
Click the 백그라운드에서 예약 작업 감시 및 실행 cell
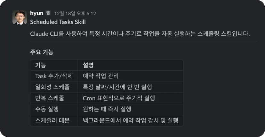point(131,120)
